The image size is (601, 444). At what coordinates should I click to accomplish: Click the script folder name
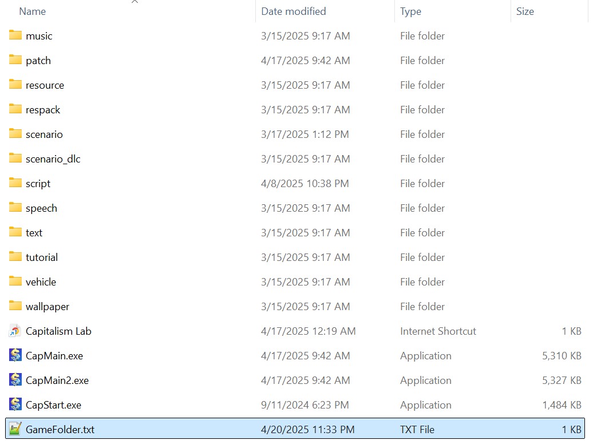(x=38, y=184)
